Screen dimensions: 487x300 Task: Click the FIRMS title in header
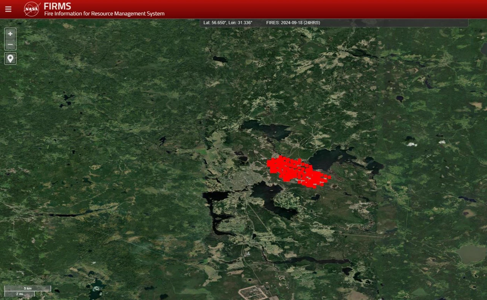point(57,6)
